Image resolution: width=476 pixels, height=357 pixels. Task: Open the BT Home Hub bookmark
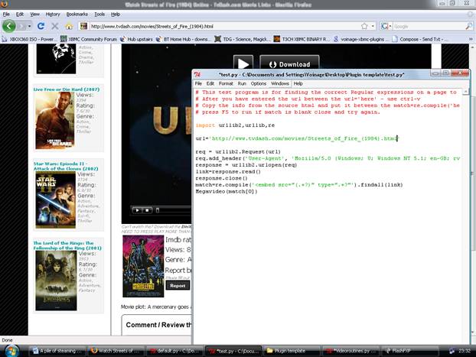click(x=184, y=39)
